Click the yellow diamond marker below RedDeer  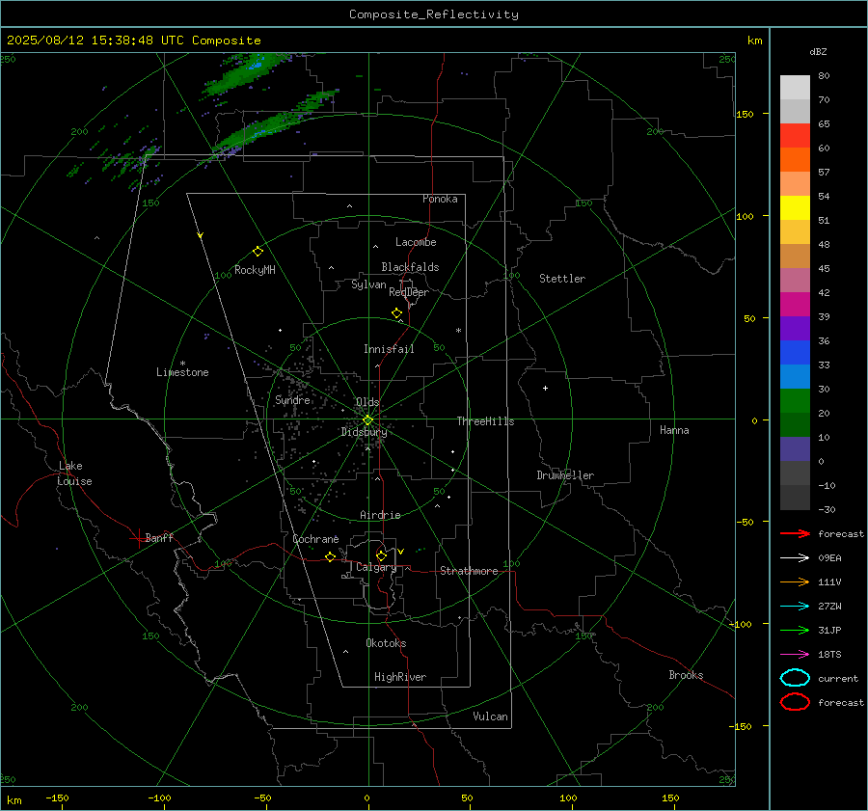[397, 313]
